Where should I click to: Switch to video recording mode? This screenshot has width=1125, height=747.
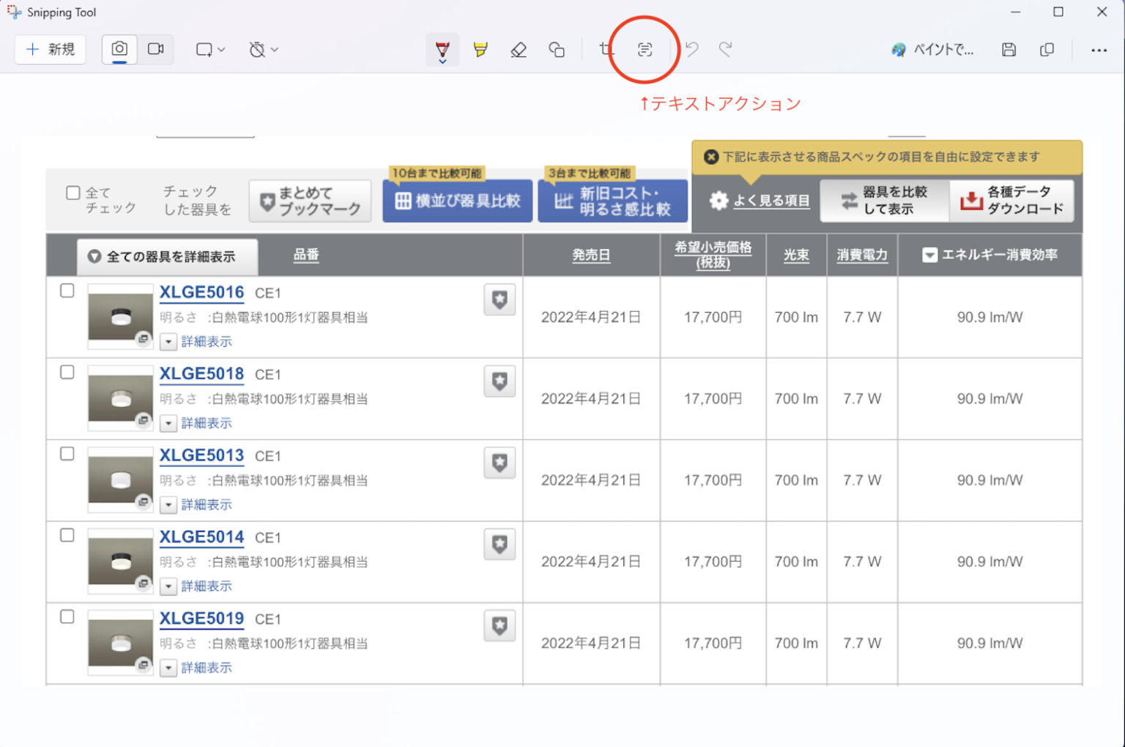[155, 49]
